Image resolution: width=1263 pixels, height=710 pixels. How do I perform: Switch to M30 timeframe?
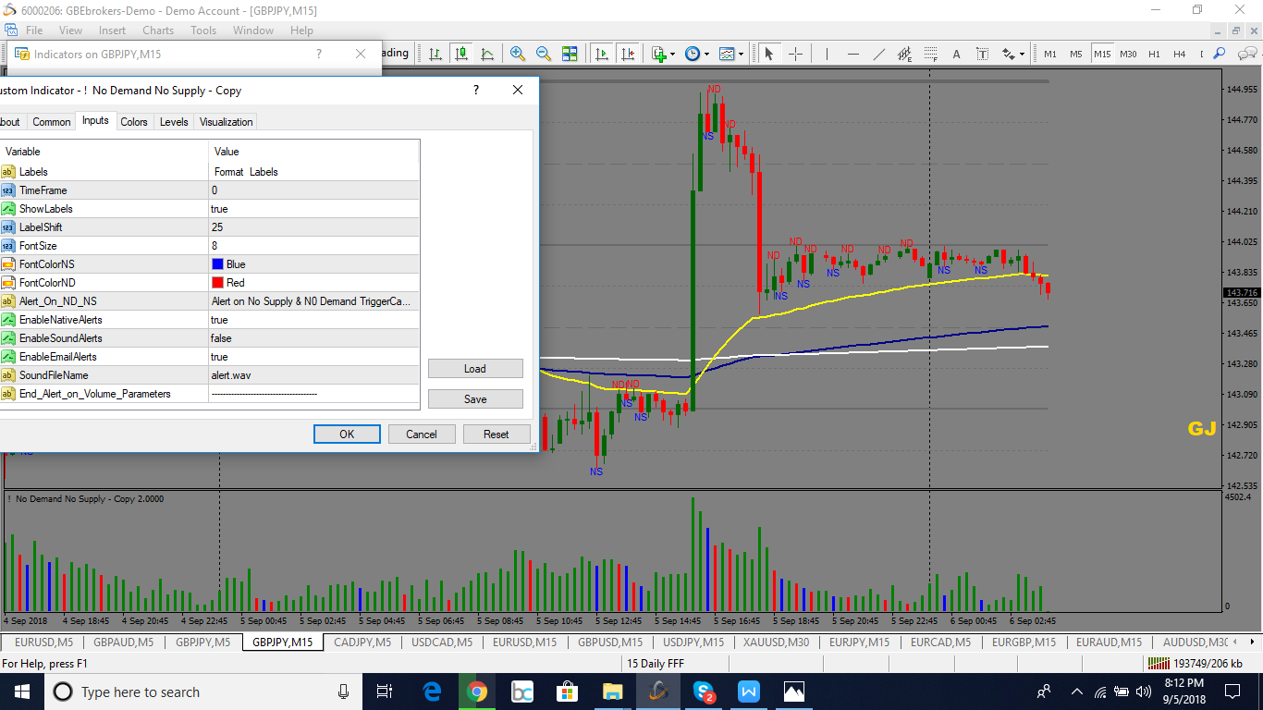1128,54
